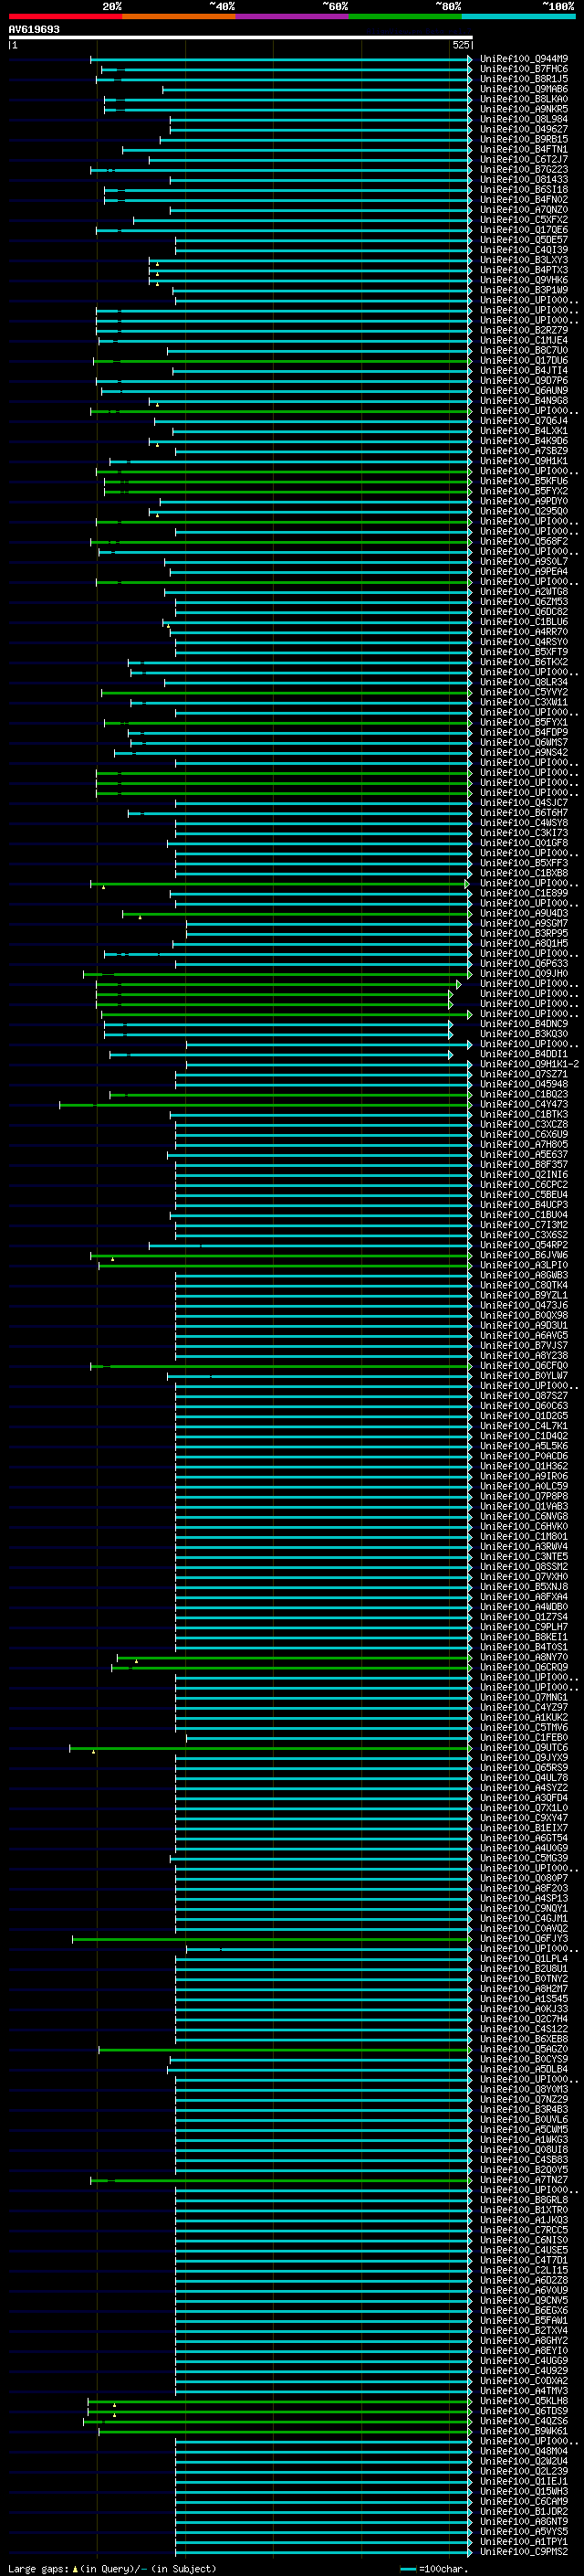Click the UniRef100_B2RZ79 label
Viewport: 584px width, 2576px height.
(523, 330)
